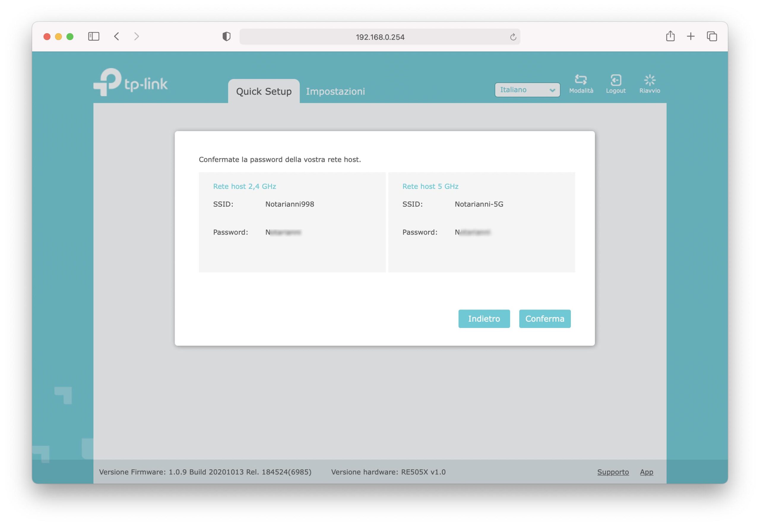Click the browser forward arrow
This screenshot has width=760, height=526.
[x=137, y=36]
